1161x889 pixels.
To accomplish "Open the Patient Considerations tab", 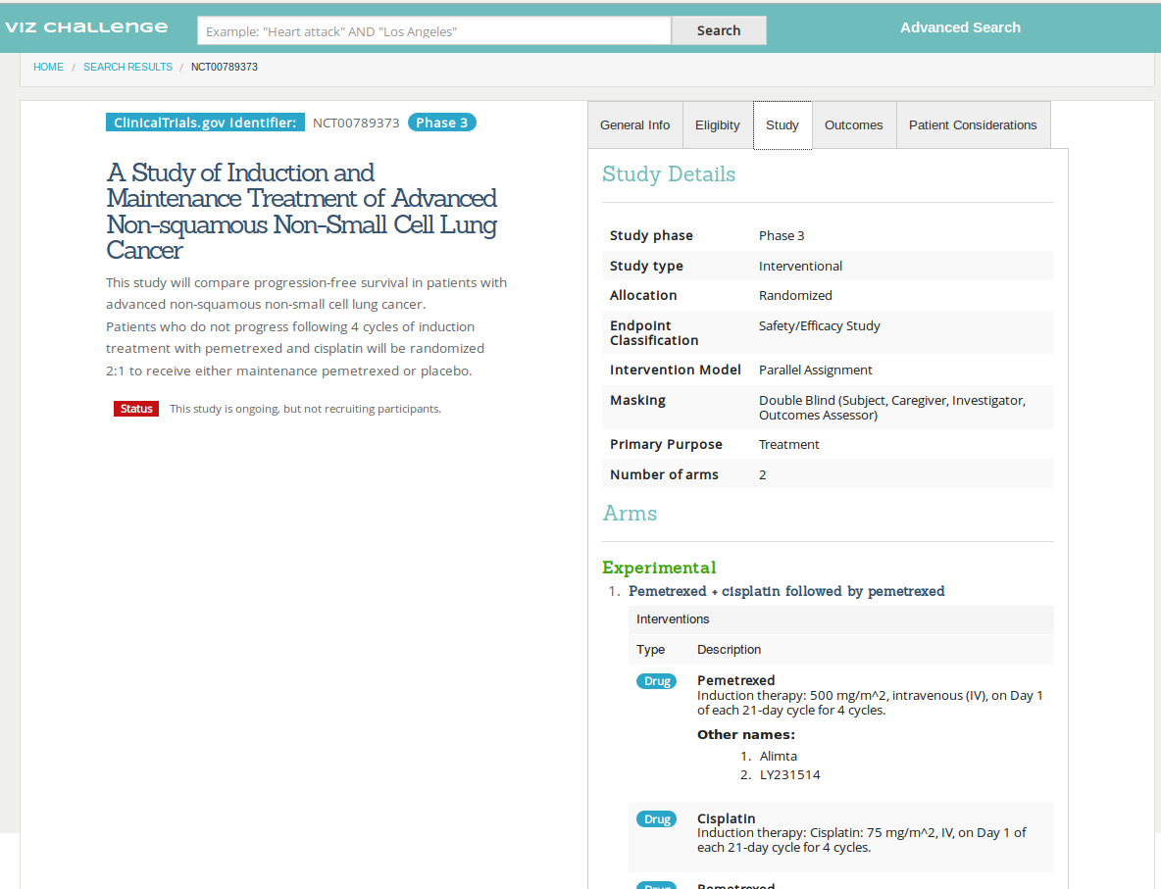I will point(973,125).
